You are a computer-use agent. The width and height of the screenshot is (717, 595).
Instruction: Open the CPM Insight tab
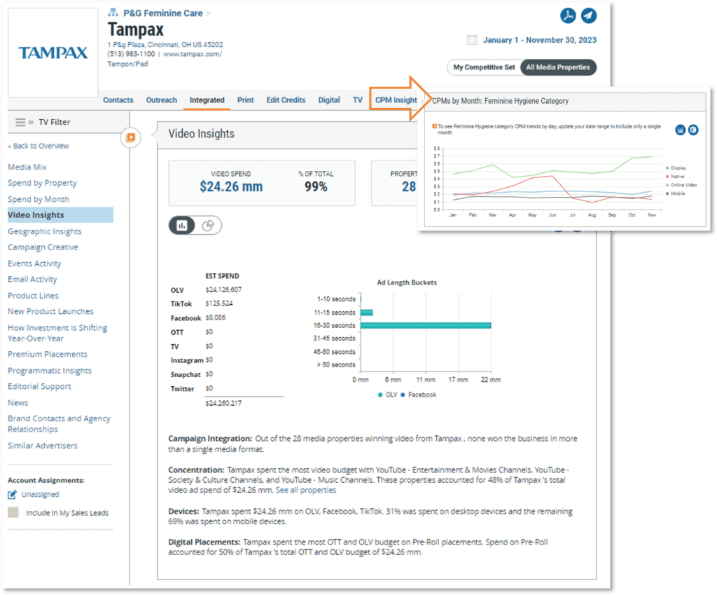396,100
